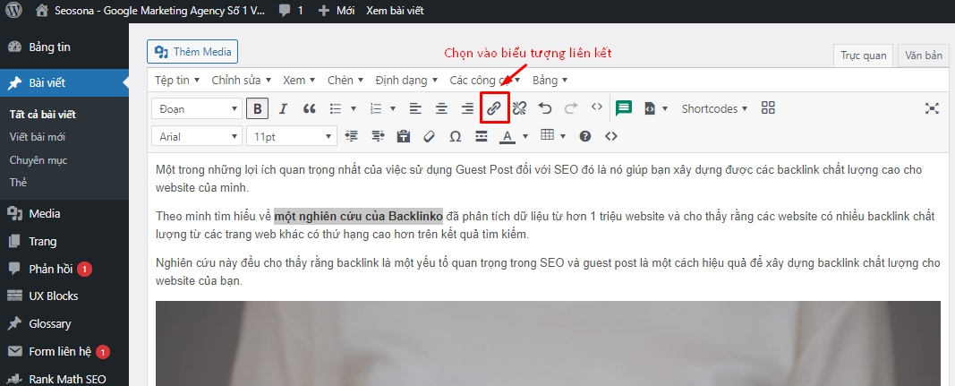
Task: Open Xem bài viết link in admin bar
Action: 395,11
